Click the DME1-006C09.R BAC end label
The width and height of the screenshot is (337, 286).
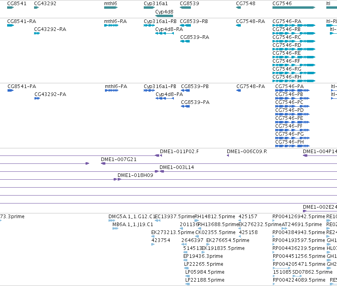pos(247,152)
